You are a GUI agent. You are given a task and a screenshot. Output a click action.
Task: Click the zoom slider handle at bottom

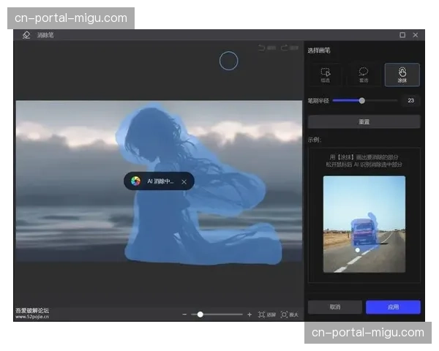coord(200,314)
